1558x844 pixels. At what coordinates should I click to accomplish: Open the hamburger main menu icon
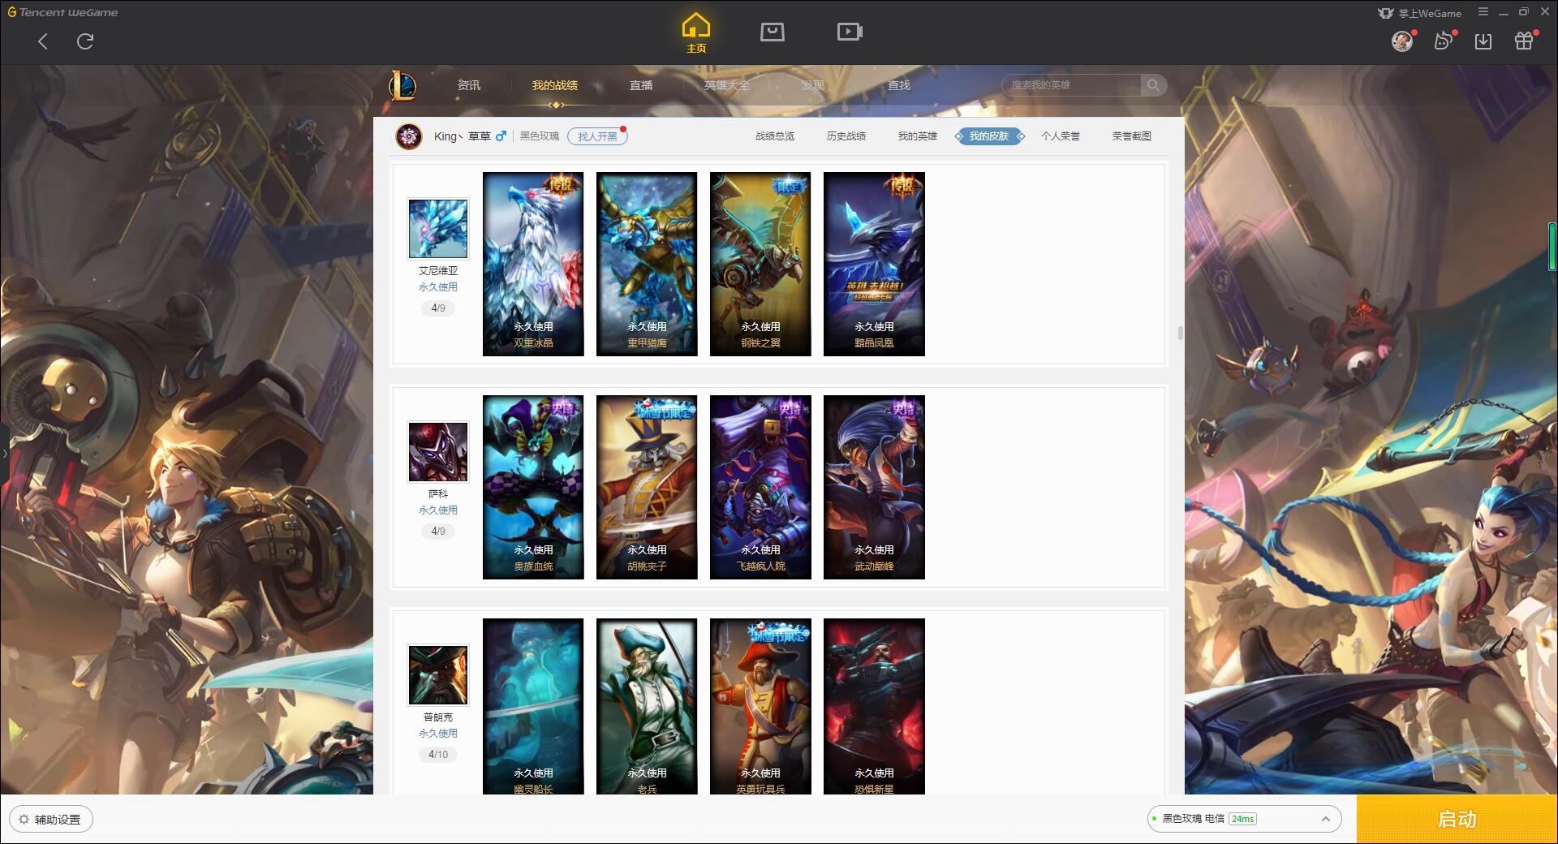tap(1483, 12)
